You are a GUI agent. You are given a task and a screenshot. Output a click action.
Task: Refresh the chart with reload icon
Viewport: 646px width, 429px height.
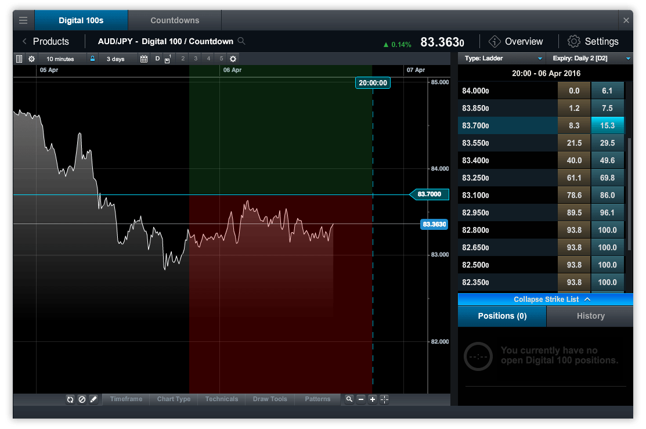[70, 399]
